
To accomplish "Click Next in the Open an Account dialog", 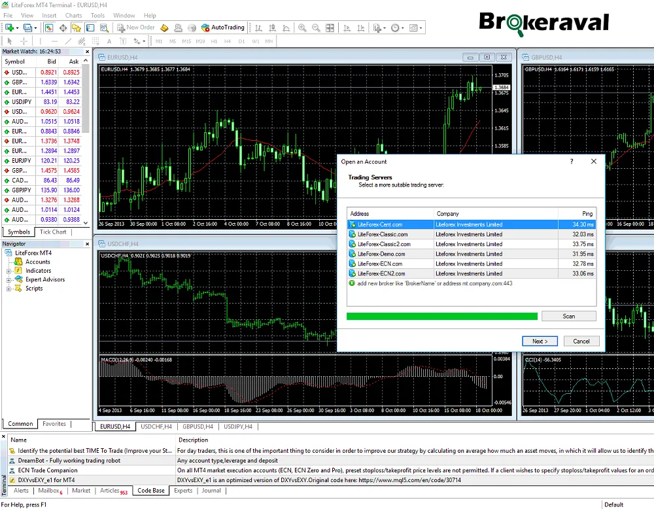I will pyautogui.click(x=540, y=341).
